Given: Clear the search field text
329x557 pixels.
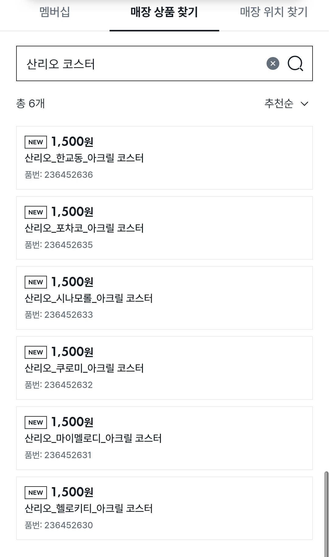Looking at the screenshot, I should pyautogui.click(x=273, y=63).
